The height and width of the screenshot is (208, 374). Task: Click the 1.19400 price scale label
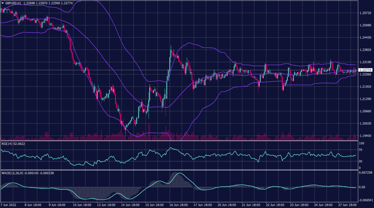pyautogui.click(x=365, y=136)
